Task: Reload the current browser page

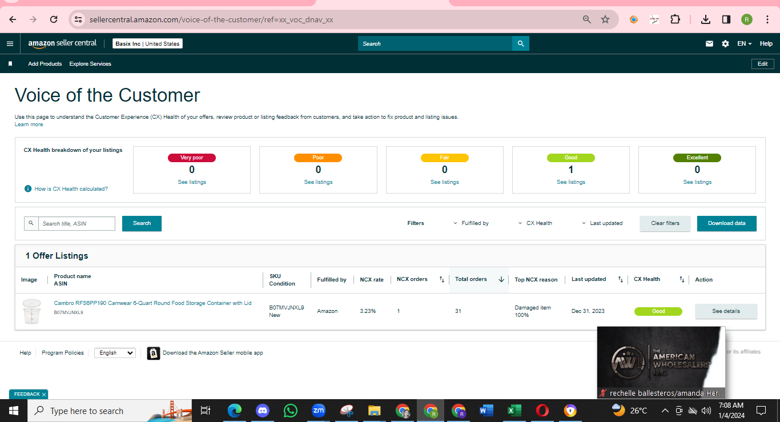Action: (x=54, y=19)
